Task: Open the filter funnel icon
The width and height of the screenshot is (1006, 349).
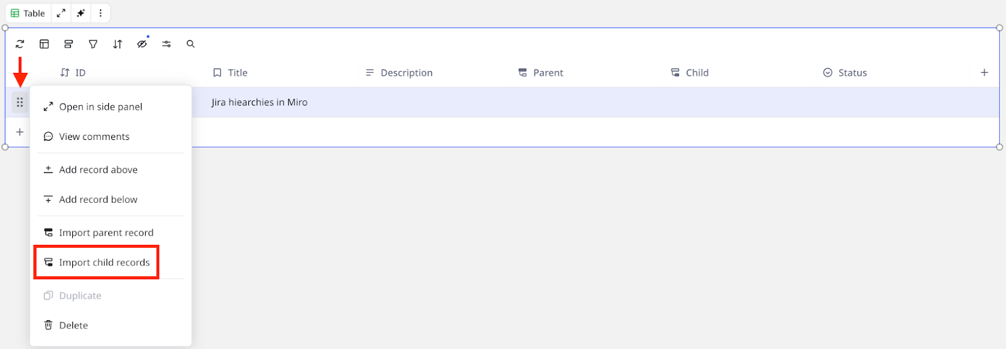Action: click(x=93, y=44)
